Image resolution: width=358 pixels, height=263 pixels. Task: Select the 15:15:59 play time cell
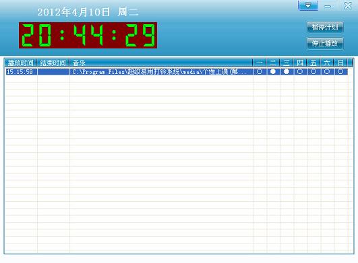(21, 72)
